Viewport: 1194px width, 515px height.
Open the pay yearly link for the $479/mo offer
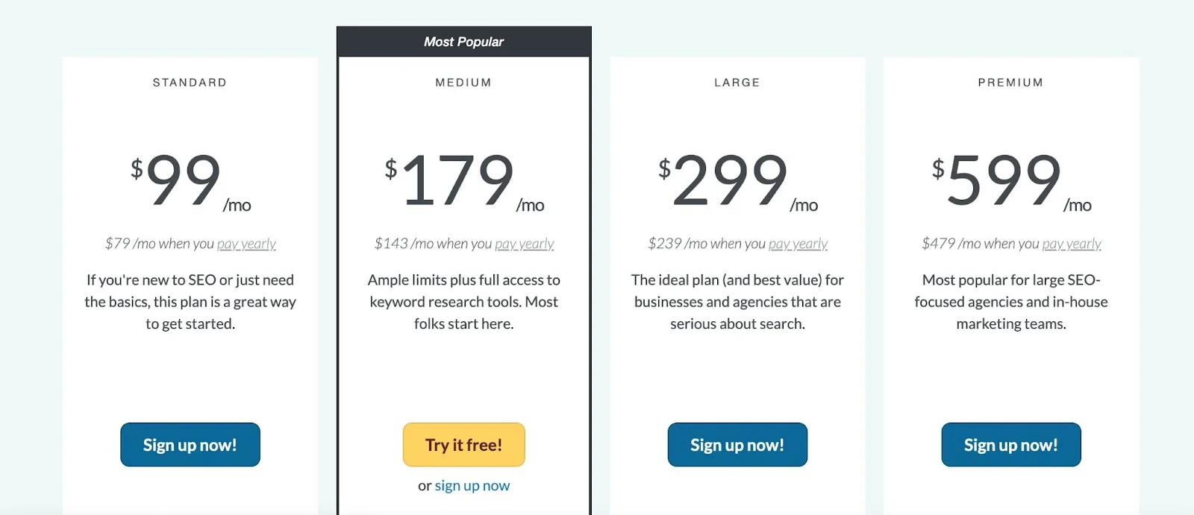[1072, 244]
